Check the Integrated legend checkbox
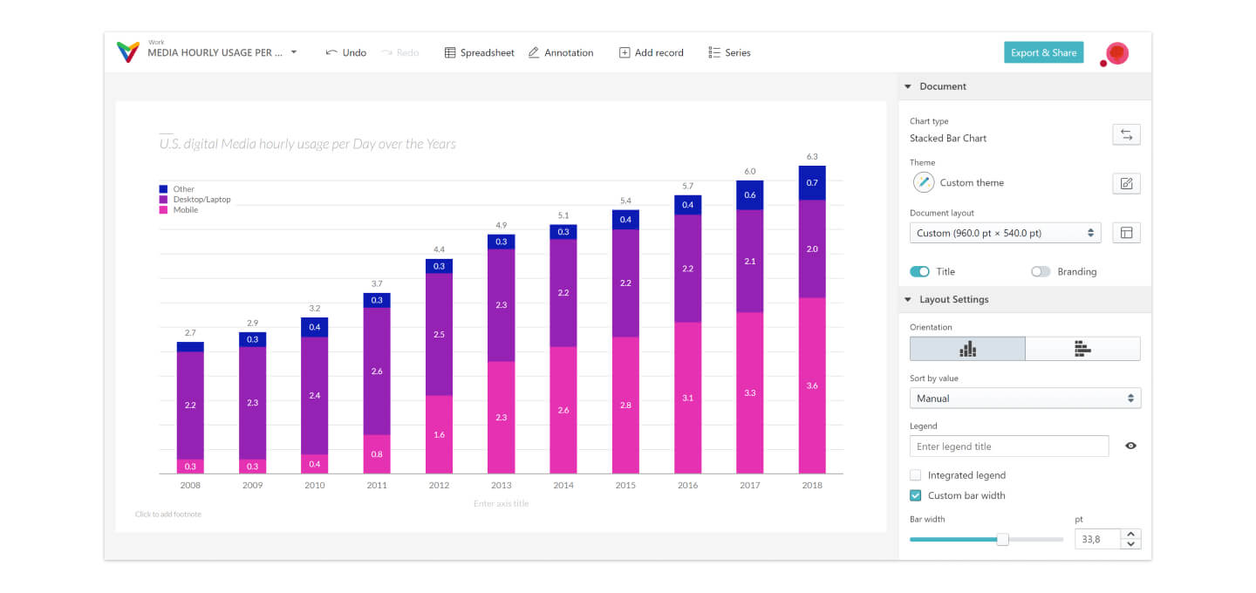Image resolution: width=1256 pixels, height=593 pixels. click(x=916, y=475)
